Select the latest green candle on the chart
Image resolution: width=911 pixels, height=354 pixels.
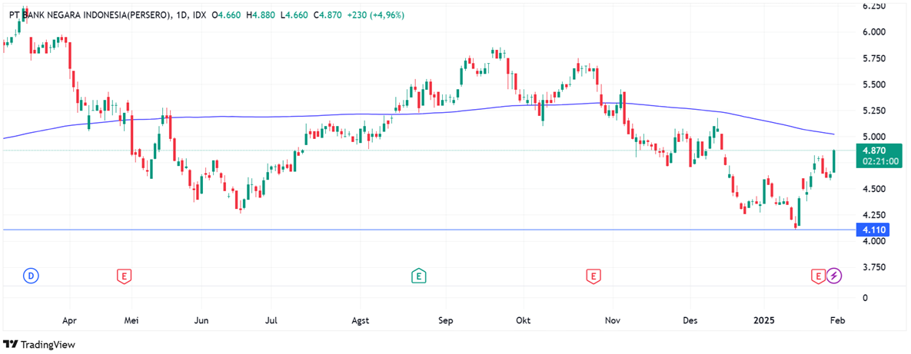(834, 161)
